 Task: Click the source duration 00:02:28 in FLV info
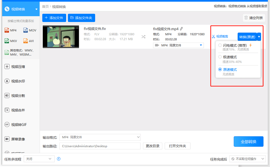tap(100, 39)
